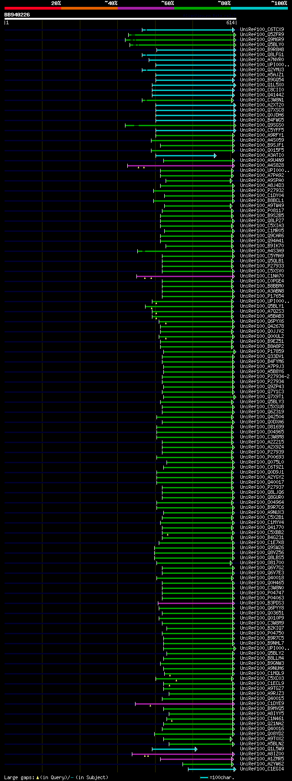This screenshot has width=292, height=781.
Task: Click the UniRef100_B9MVQ5 label
Action: (262, 709)
